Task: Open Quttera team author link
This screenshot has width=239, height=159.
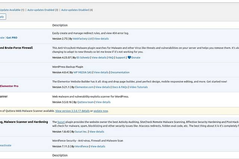Action: click(x=86, y=102)
